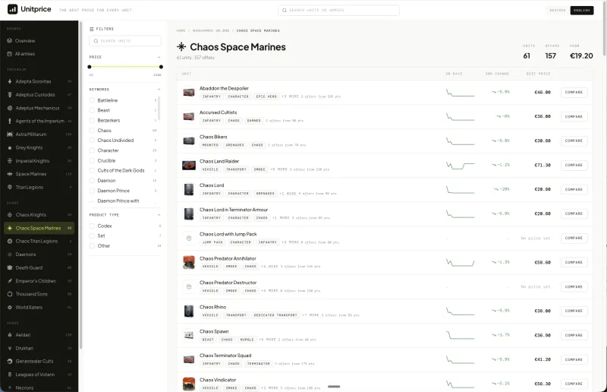This screenshot has width=607, height=392.
Task: Click the Chaos Predator Annihilator thumbnail
Action: [x=189, y=263]
